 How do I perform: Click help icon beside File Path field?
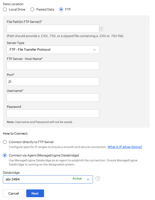101,29
